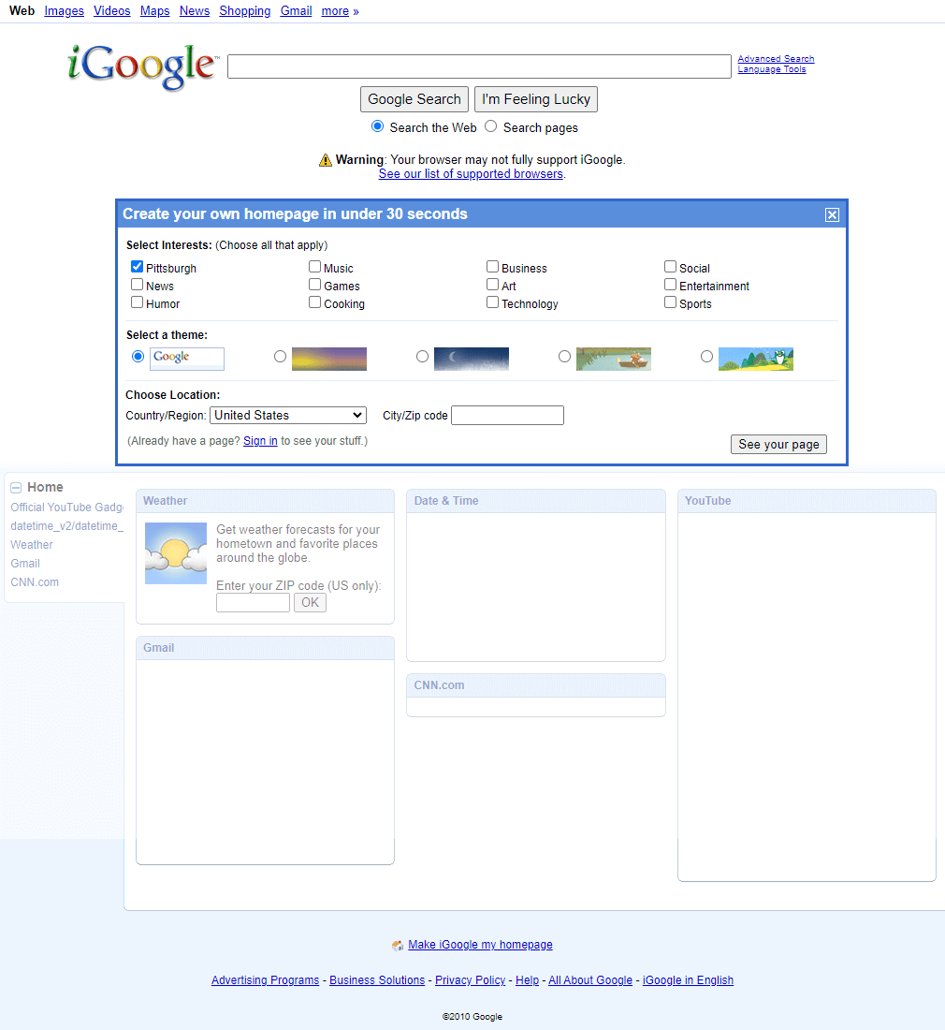Click the City/Zip code field
This screenshot has width=945, height=1030.
click(x=507, y=415)
